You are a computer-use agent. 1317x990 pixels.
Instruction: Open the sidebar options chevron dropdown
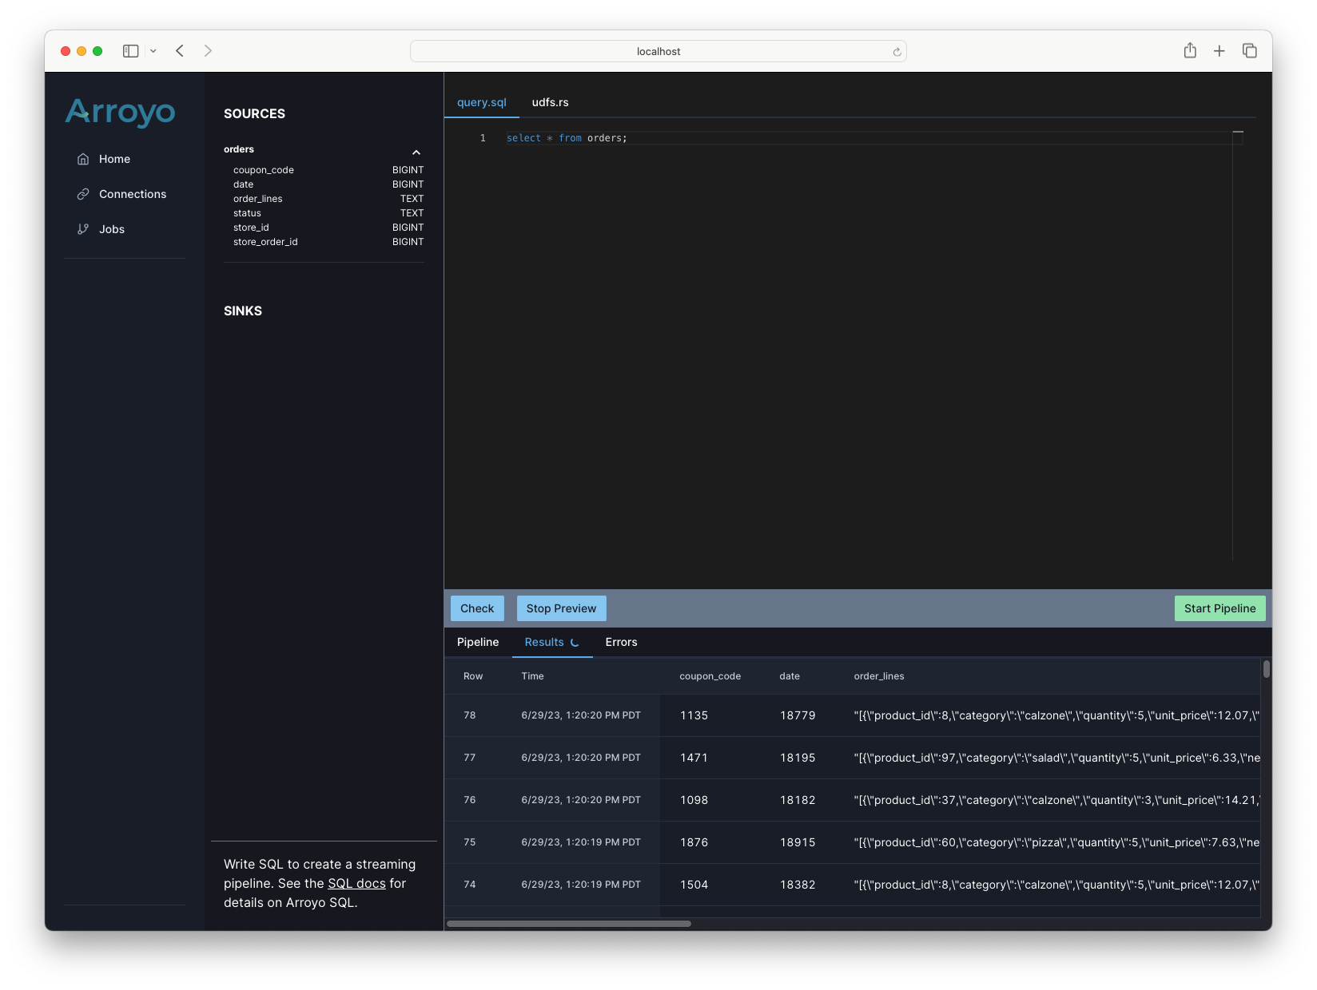point(153,50)
